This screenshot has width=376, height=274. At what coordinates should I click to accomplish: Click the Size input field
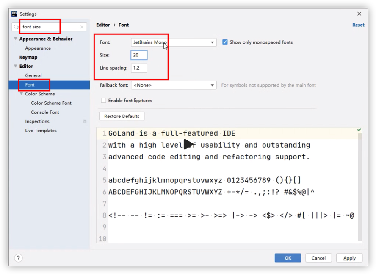139,55
